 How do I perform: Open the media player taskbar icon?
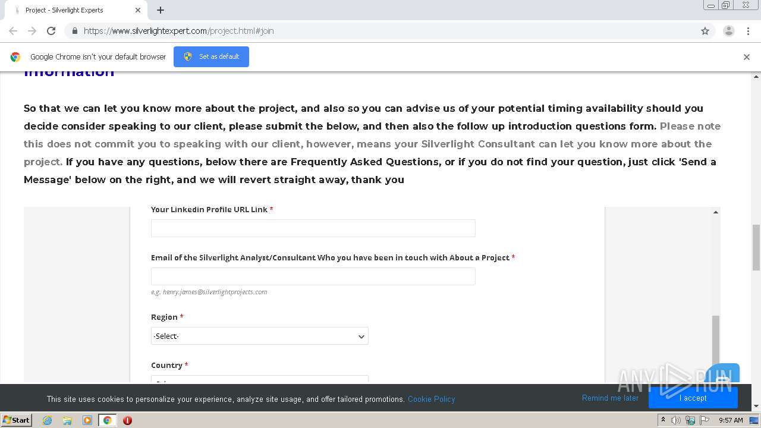coord(87,420)
